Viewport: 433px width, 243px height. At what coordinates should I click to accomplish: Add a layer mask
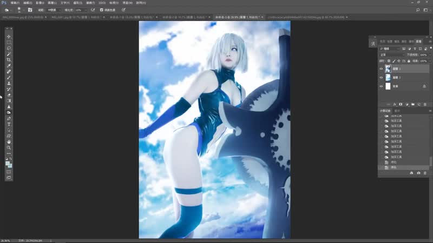[401, 104]
